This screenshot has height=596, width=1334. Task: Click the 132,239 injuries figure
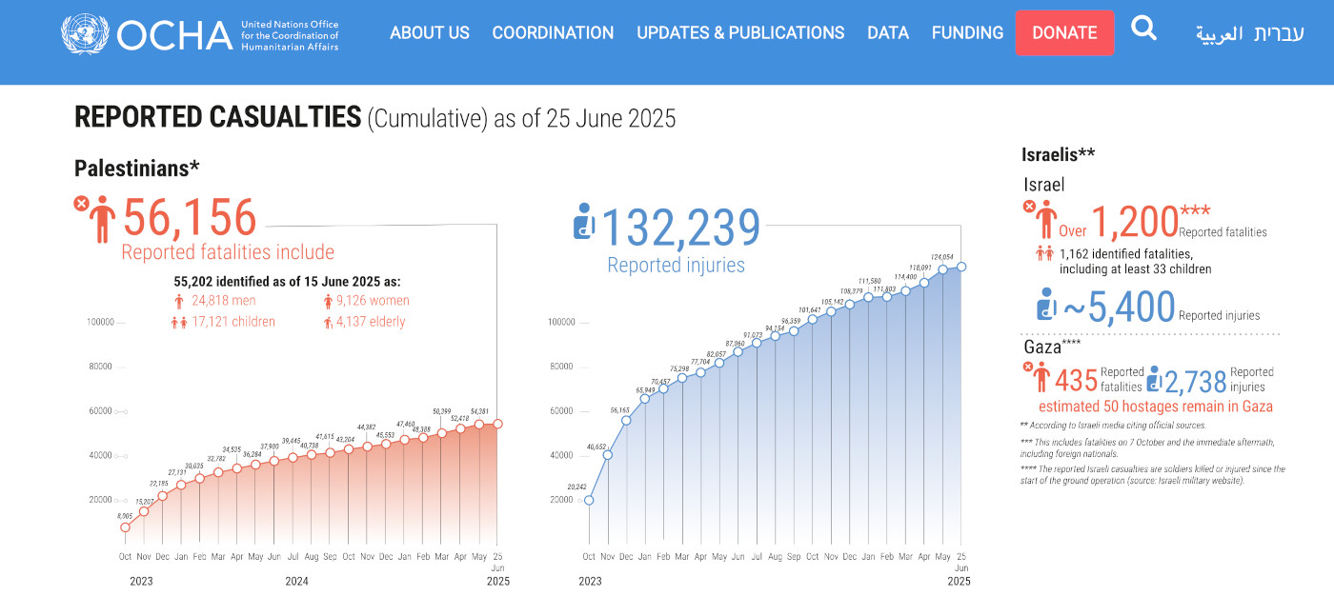(x=681, y=228)
